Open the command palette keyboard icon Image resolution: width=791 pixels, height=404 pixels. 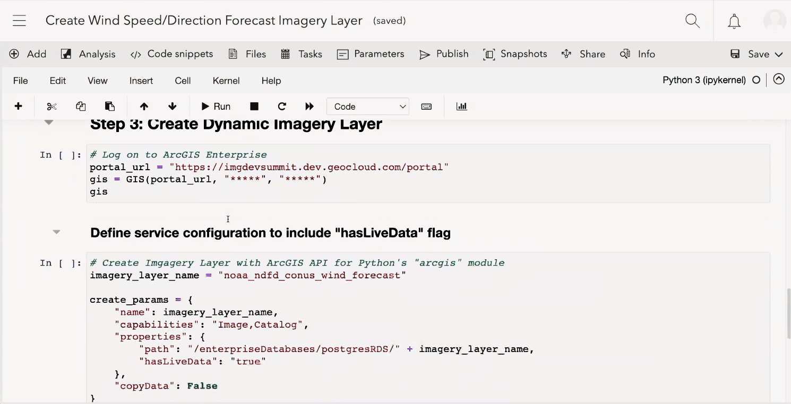point(426,106)
